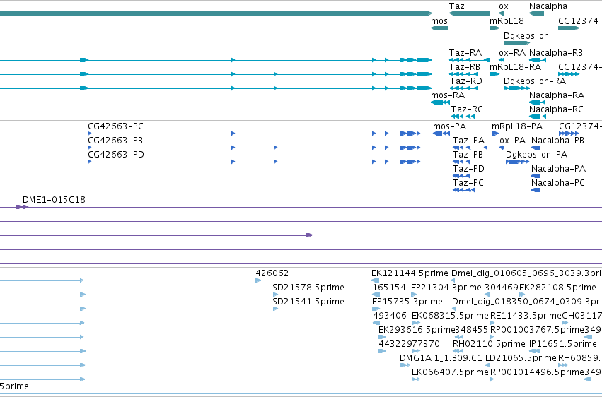Screen dimensions: 602x397
Task: Select protein mos-PA
Action: tap(450, 126)
